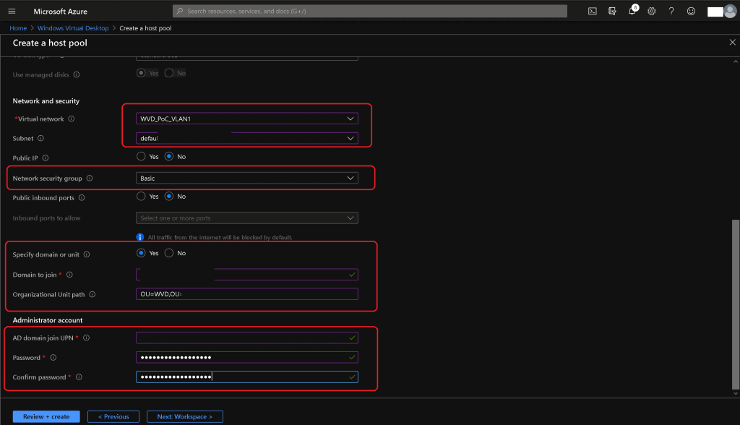Click the Review + create button
The image size is (740, 425).
(x=46, y=416)
